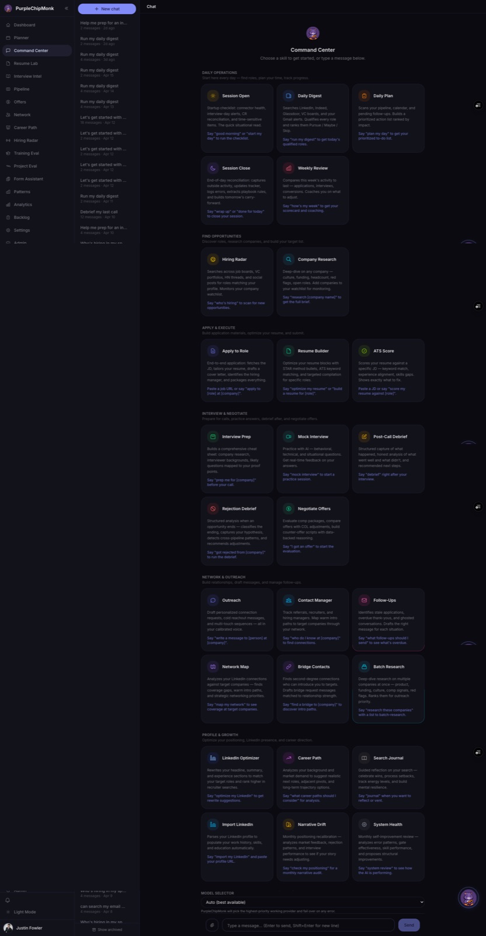Click the Daily Digest card icon
Image resolution: width=486 pixels, height=936 pixels.
(x=289, y=95)
